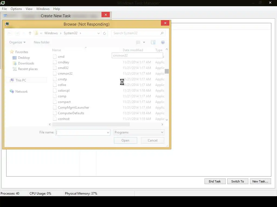
Task: Open the File menu in Task Manager
Action: click(4, 9)
